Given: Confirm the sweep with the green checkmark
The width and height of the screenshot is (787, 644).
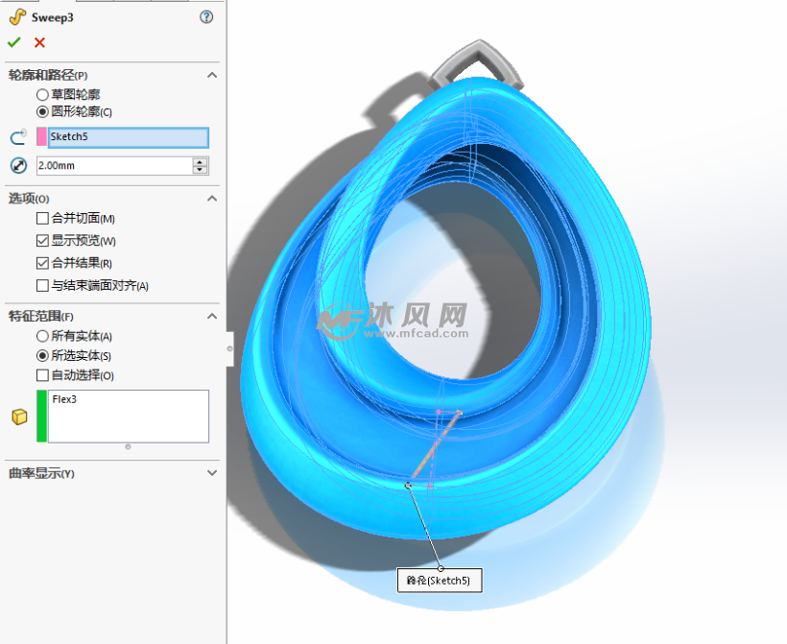Looking at the screenshot, I should pos(14,42).
